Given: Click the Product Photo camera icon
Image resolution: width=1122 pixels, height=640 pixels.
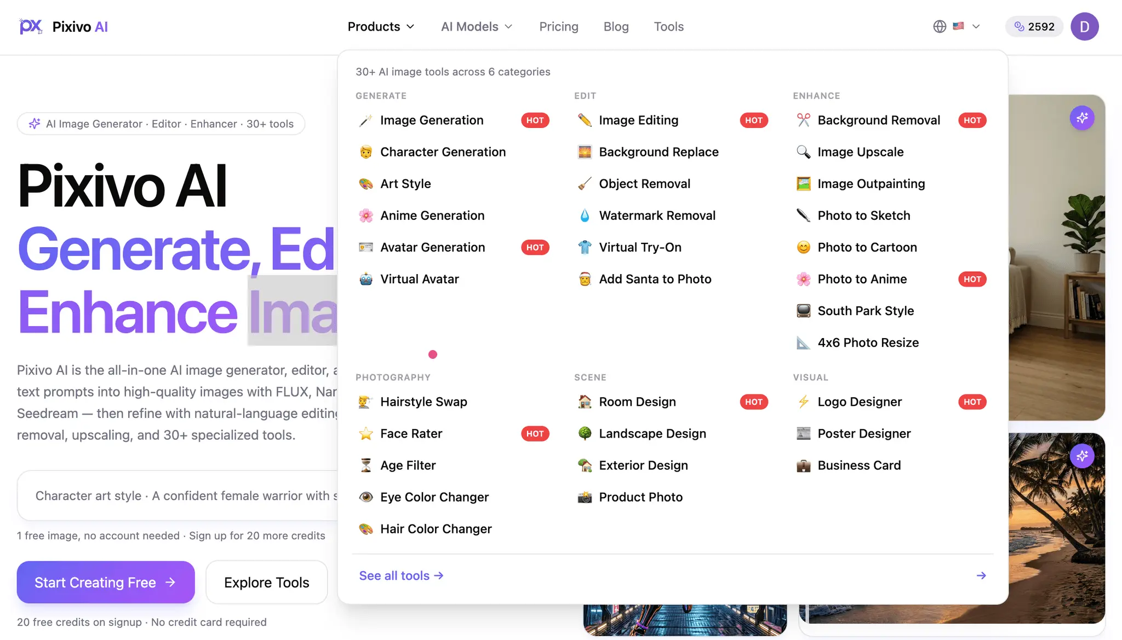Looking at the screenshot, I should tap(585, 497).
